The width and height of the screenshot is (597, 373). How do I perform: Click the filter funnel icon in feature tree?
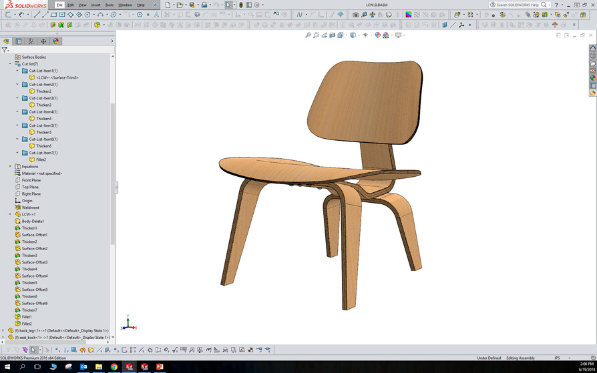coord(4,50)
